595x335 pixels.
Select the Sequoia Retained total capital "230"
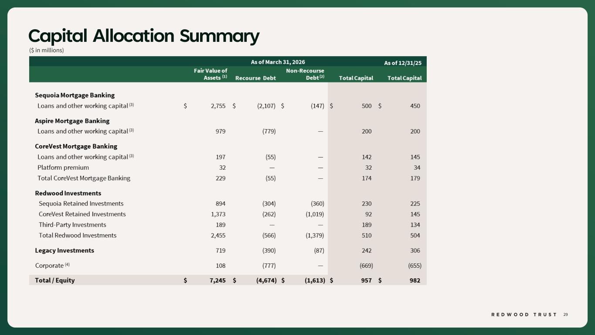coord(367,204)
